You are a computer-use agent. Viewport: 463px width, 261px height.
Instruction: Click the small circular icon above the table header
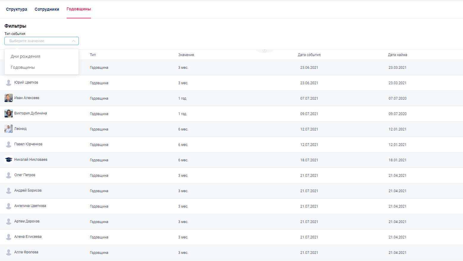264,50
